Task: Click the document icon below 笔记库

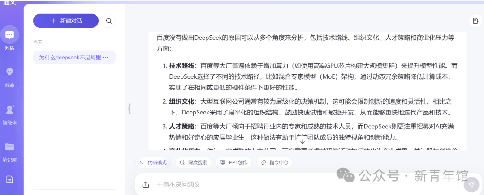Action: point(9,179)
